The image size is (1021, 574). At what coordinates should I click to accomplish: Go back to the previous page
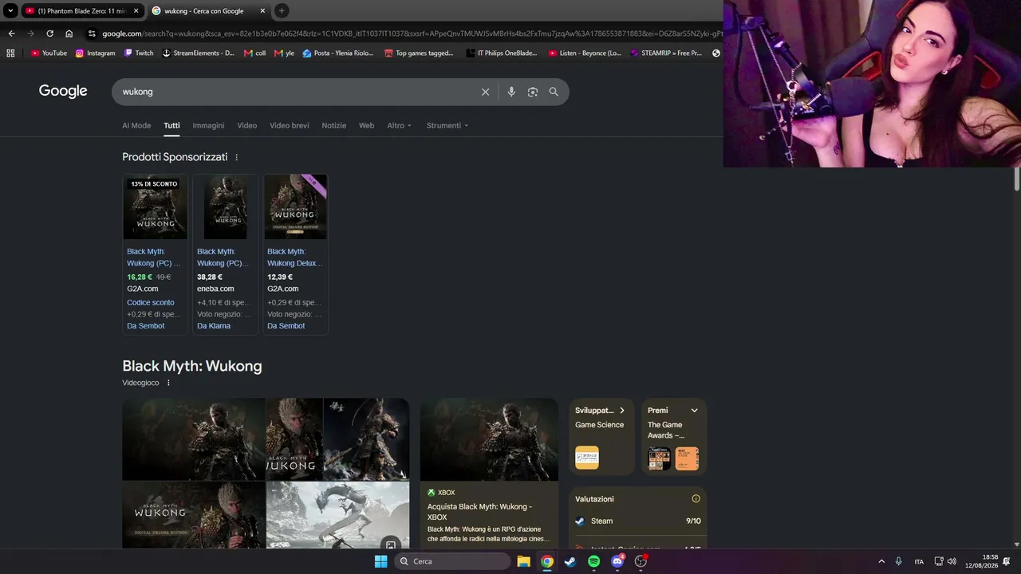pos(11,33)
